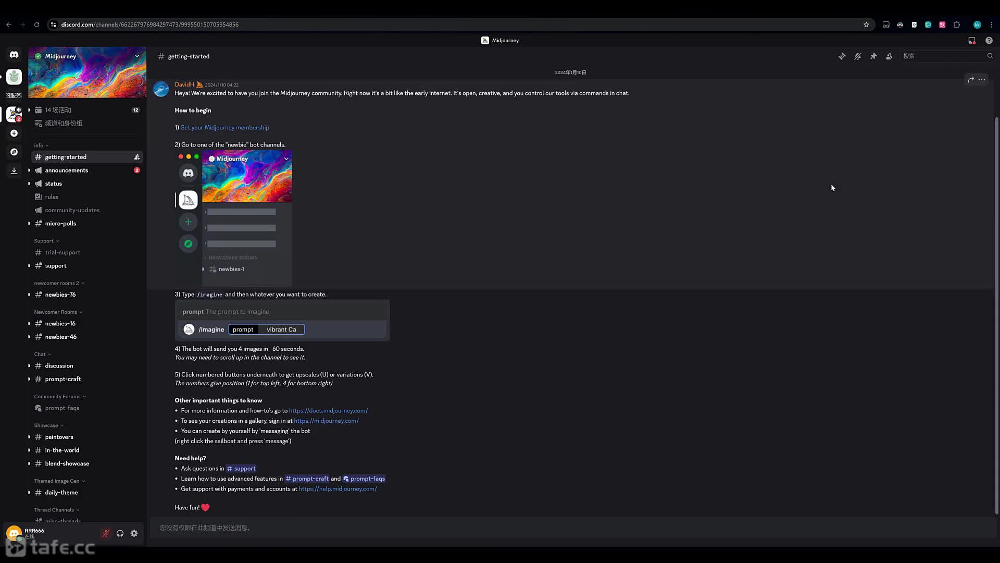Collapse Themed Image Gen category
Screen dimensions: 1000x563
pyautogui.click(x=59, y=481)
